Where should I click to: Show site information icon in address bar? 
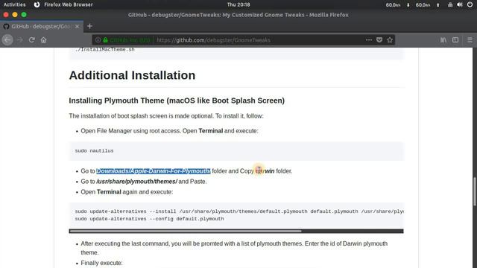(98, 39)
